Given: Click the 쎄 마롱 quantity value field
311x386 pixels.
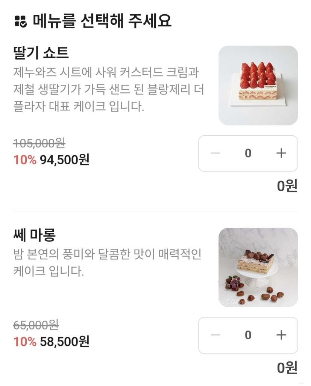Looking at the screenshot, I should pyautogui.click(x=248, y=335).
